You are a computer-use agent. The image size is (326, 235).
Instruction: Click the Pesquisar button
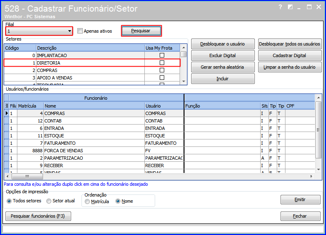pyautogui.click(x=141, y=31)
